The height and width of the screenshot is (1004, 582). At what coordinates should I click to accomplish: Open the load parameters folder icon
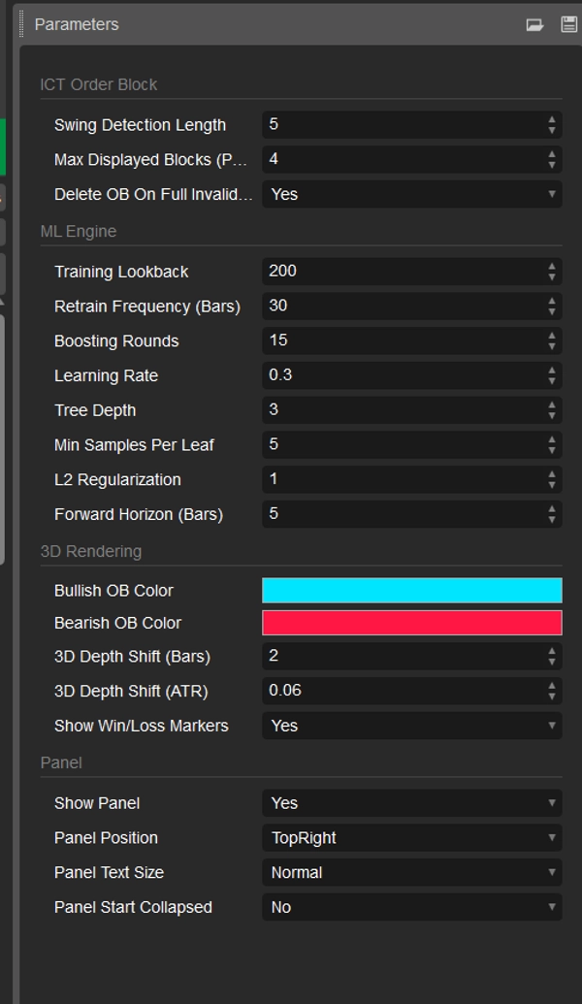click(x=534, y=24)
